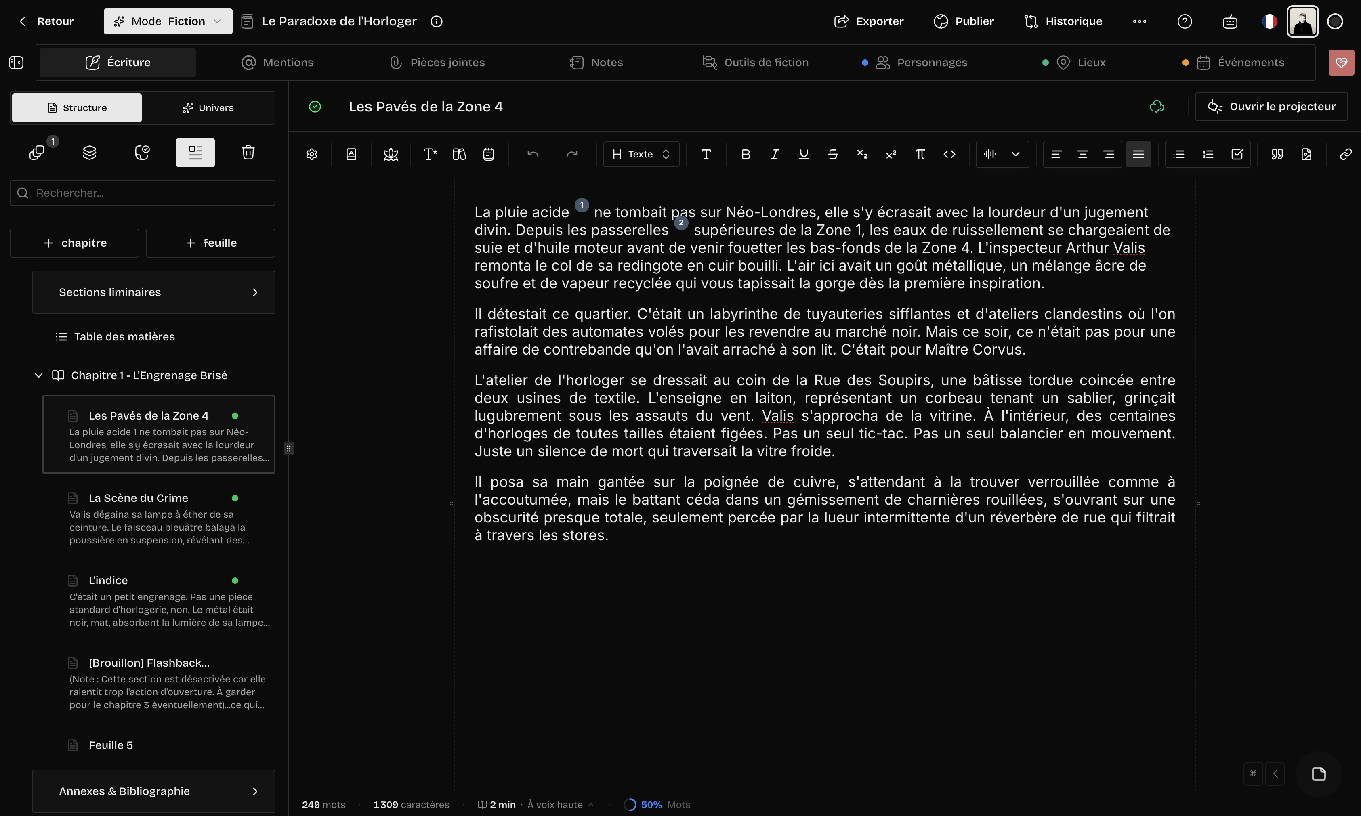1361x816 pixels.
Task: Open the editor settings gear
Action: [311, 154]
